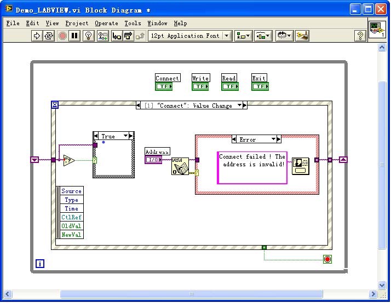The width and height of the screenshot is (391, 303).
Task: Select CtlRef in event data node
Action: pos(71,217)
